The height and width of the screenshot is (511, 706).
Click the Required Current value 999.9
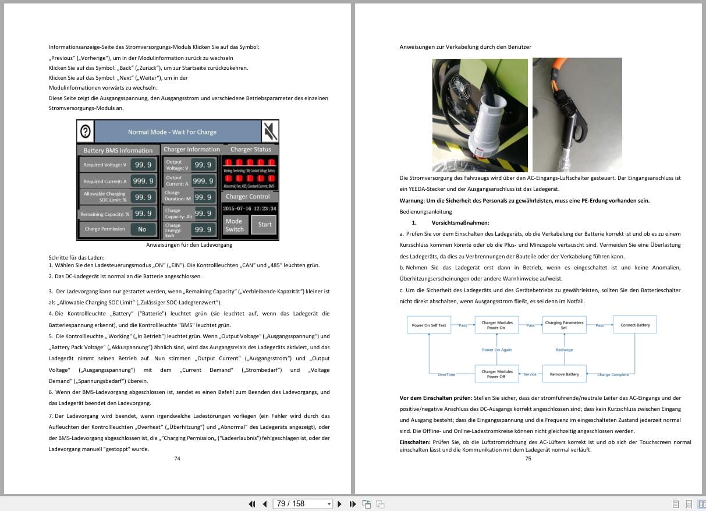click(x=143, y=181)
